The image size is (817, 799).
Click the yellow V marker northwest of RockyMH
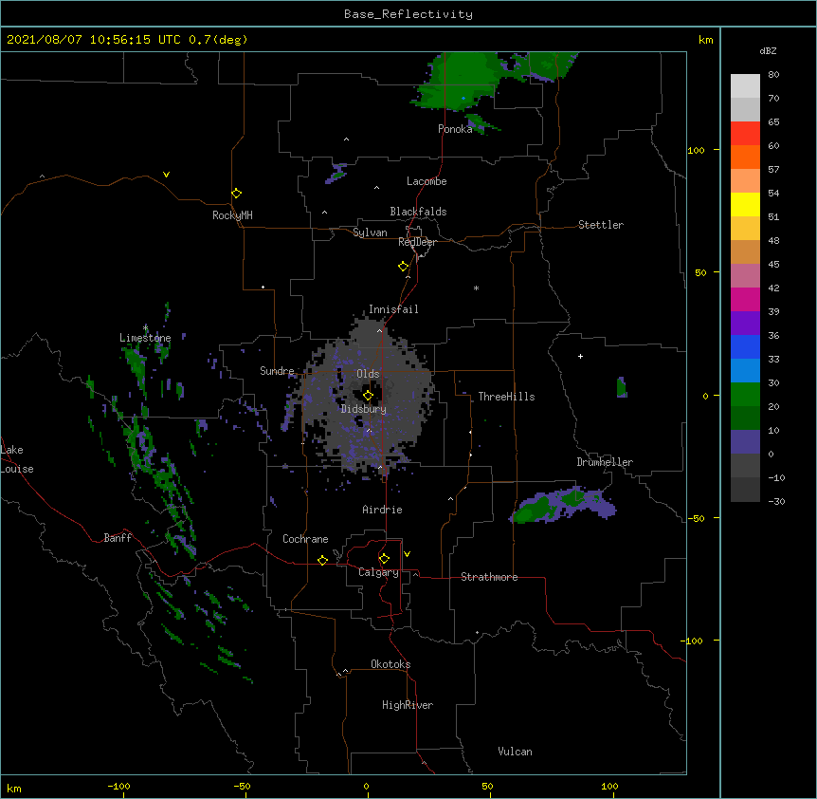(x=166, y=175)
